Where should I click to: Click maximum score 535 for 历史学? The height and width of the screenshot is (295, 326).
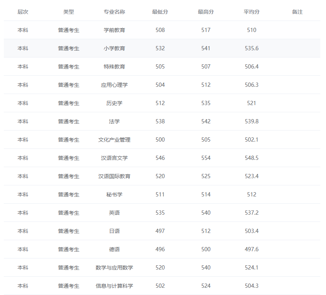[206, 103]
